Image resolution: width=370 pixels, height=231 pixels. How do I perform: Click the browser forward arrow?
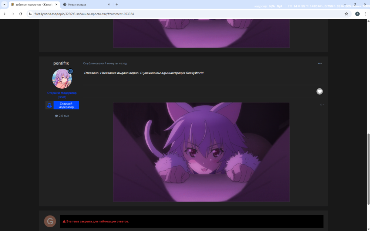coord(13,14)
